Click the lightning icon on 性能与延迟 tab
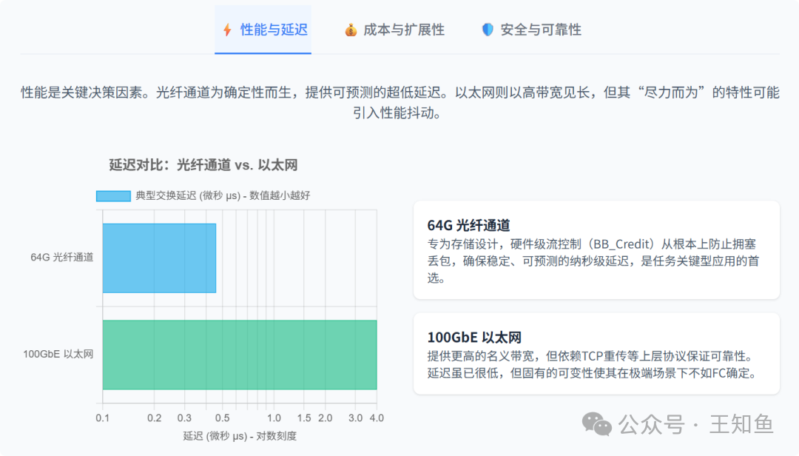799x456 pixels. pyautogui.click(x=226, y=30)
